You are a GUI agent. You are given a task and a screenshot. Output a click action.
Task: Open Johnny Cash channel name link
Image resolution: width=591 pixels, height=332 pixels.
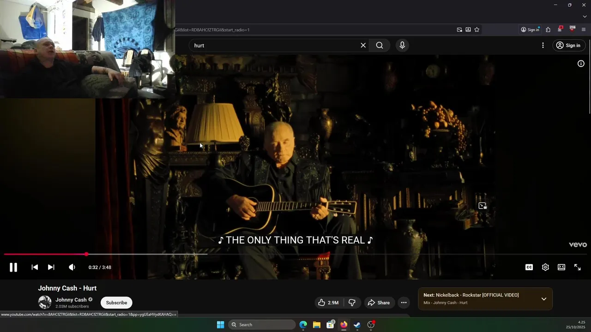point(71,300)
